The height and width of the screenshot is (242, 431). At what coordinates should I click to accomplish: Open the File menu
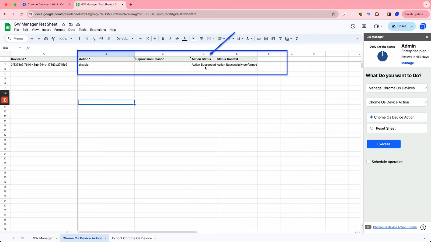16,30
